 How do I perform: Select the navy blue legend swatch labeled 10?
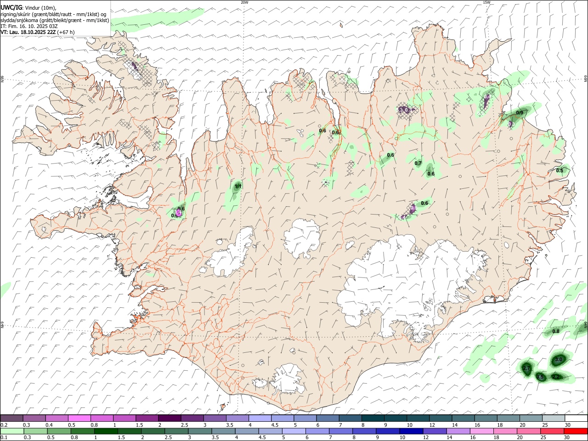point(411,431)
